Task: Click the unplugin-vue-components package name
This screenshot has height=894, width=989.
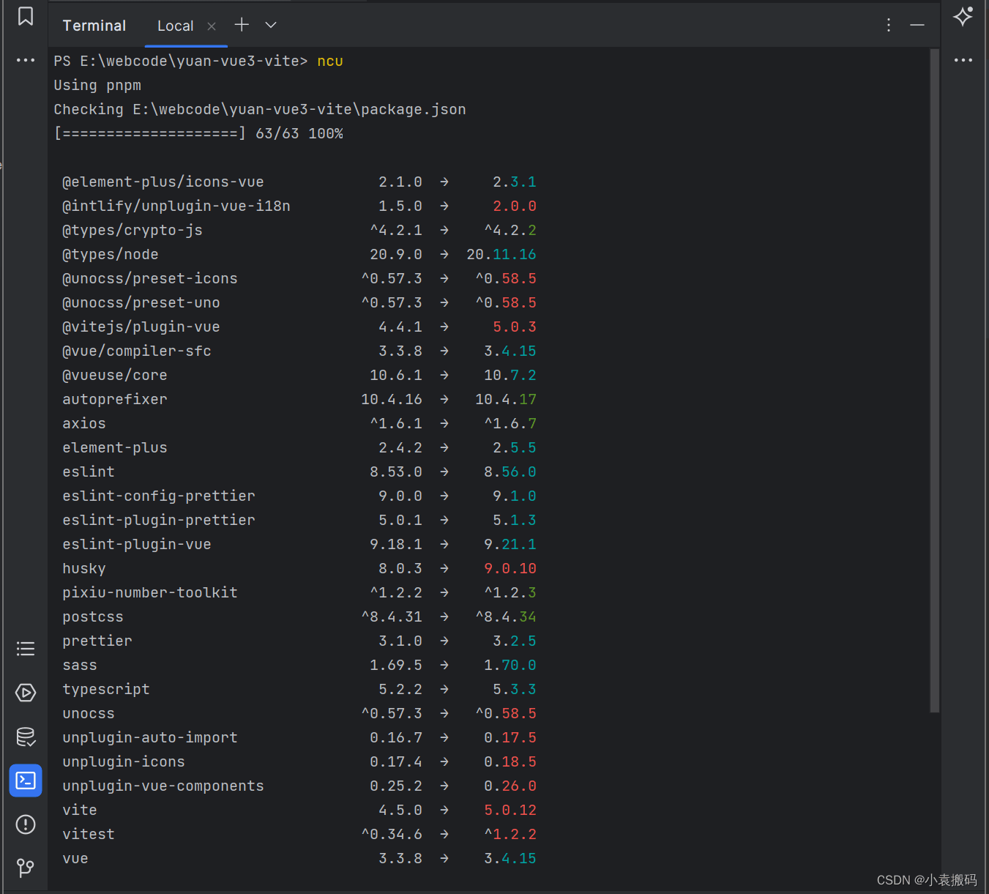Action: point(163,786)
